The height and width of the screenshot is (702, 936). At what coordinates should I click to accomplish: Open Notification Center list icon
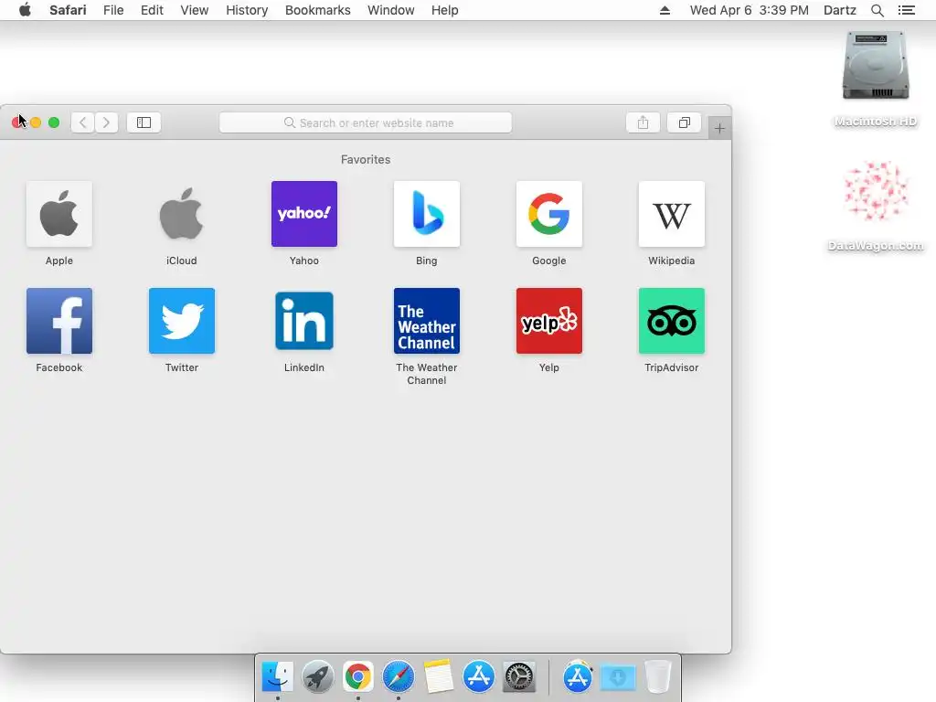(906, 10)
